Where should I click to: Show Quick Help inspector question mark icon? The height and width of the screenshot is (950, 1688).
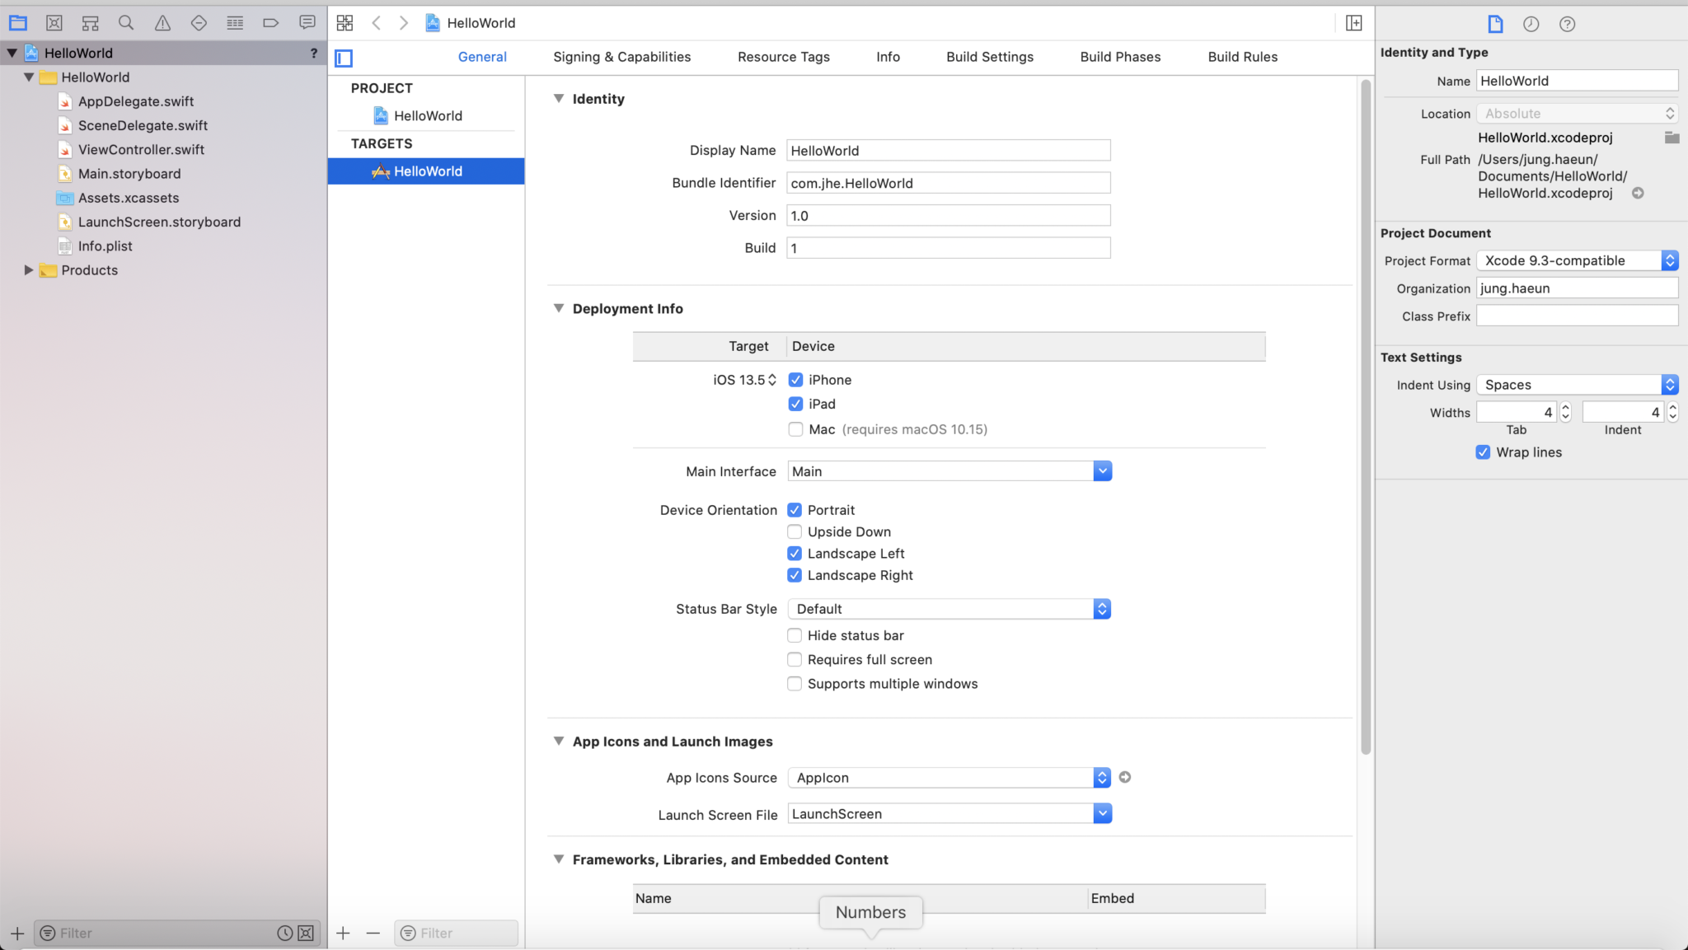click(x=1568, y=24)
